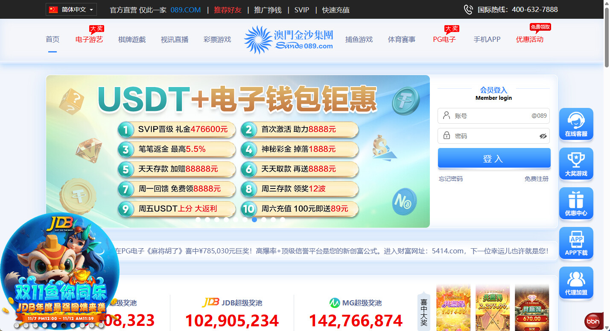The height and width of the screenshot is (331, 610).
Task: Click the Sands089.com center logo
Action: coord(288,40)
